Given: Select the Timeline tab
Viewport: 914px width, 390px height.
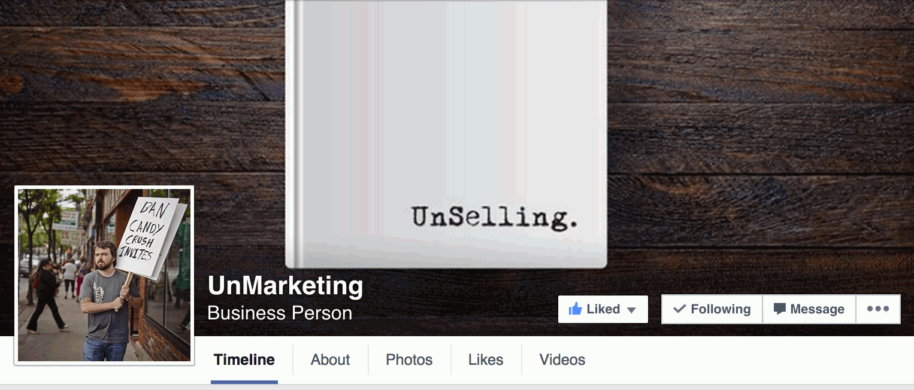Looking at the screenshot, I should click(x=244, y=359).
